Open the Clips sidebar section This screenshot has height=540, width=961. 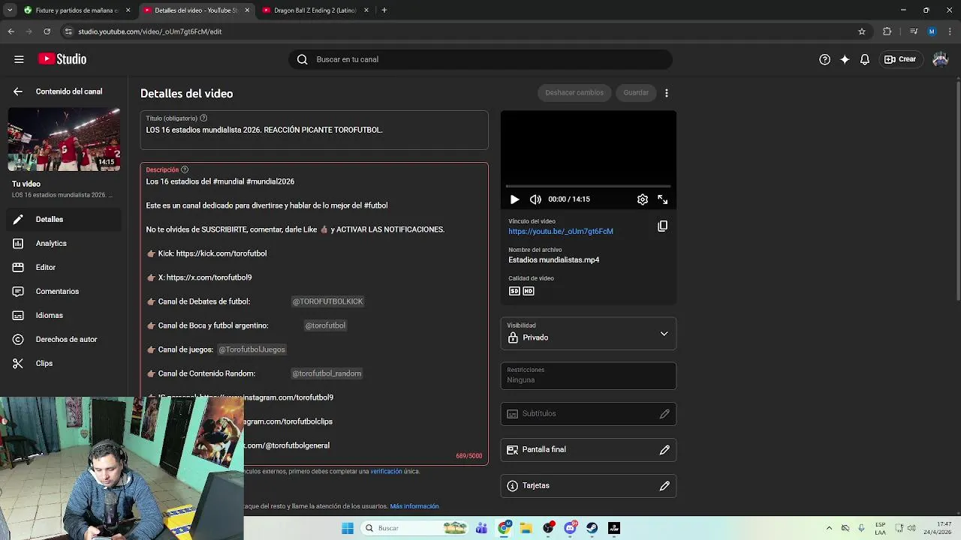click(64, 363)
